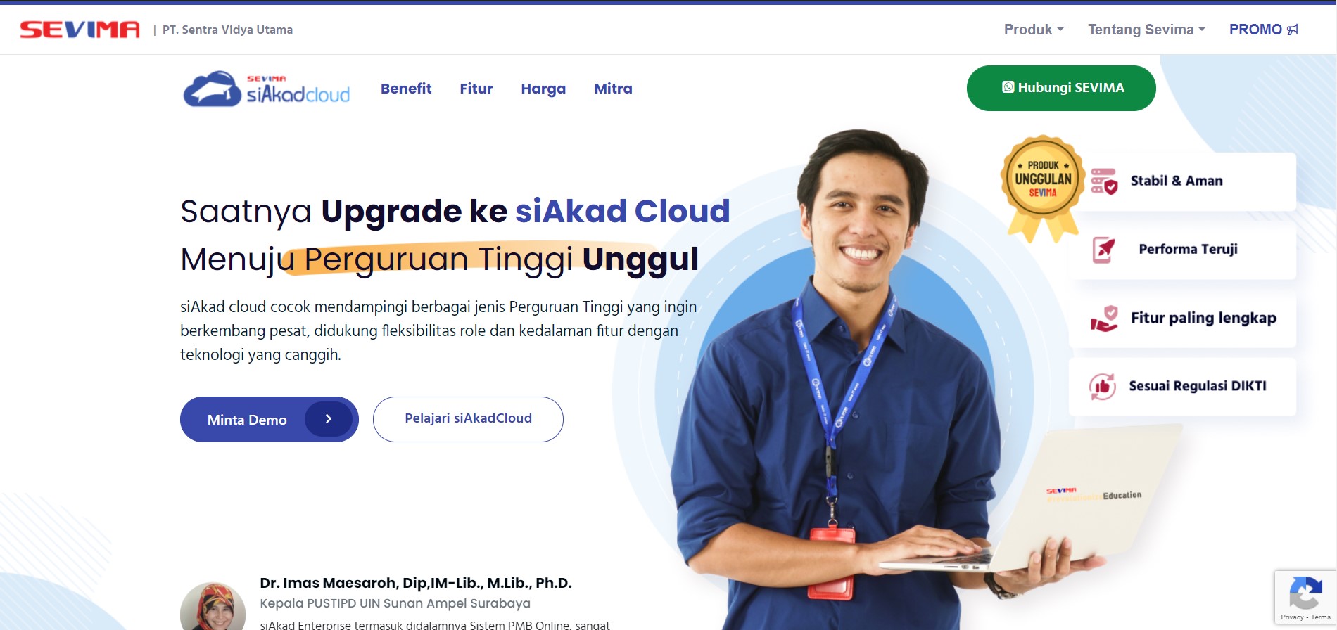Click the arrow circle in Minta Demo

coord(329,419)
